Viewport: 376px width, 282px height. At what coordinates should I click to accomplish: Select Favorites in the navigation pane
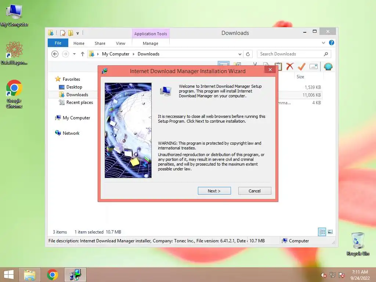coord(71,79)
